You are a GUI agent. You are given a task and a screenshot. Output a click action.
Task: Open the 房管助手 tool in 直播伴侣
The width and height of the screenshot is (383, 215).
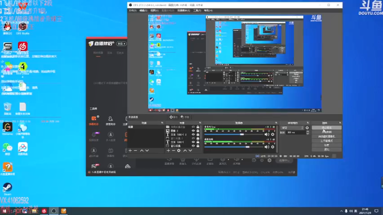[111, 120]
